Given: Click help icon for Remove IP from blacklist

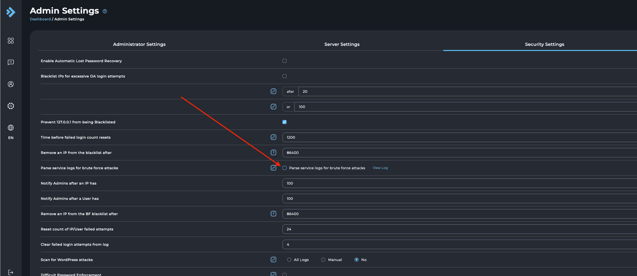Looking at the screenshot, I should 273,153.
